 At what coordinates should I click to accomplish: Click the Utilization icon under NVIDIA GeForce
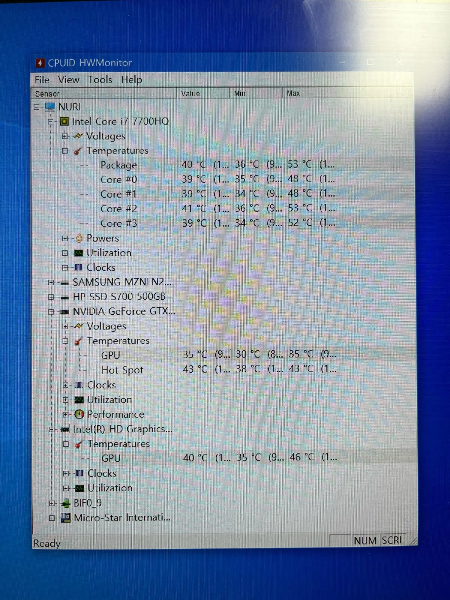tap(79, 400)
